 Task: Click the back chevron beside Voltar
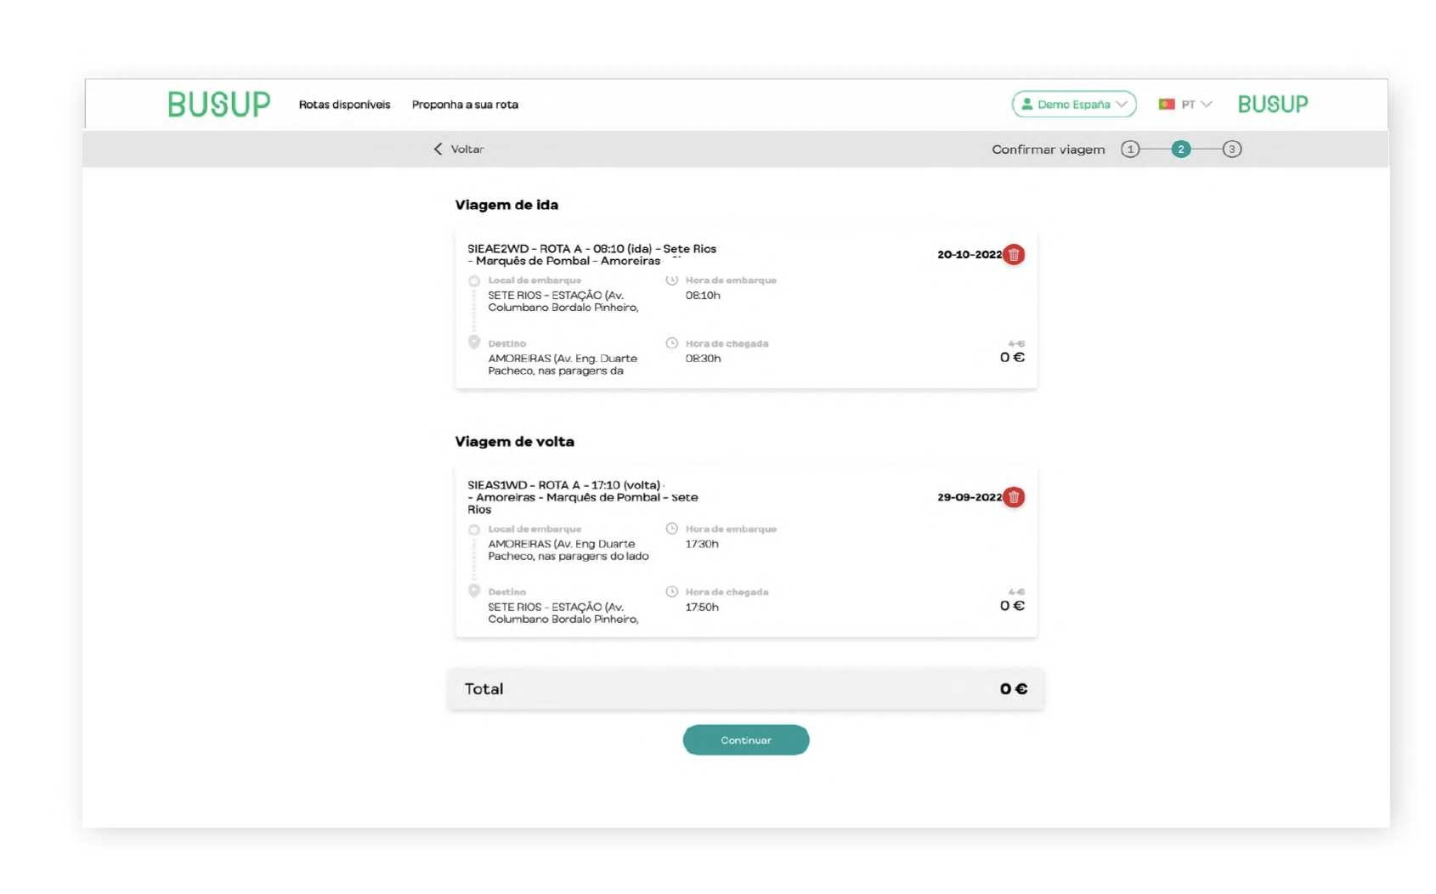coord(438,149)
